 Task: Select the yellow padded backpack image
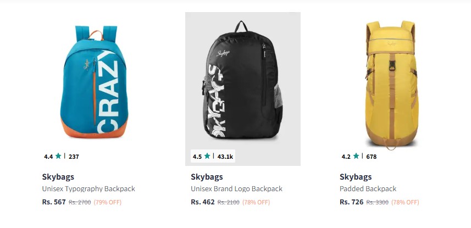click(x=391, y=85)
